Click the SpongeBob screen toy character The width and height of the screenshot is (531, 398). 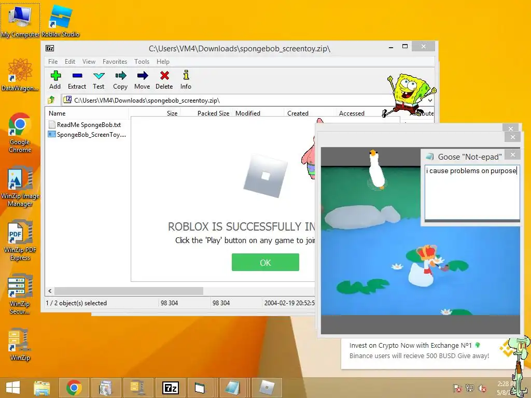409,95
